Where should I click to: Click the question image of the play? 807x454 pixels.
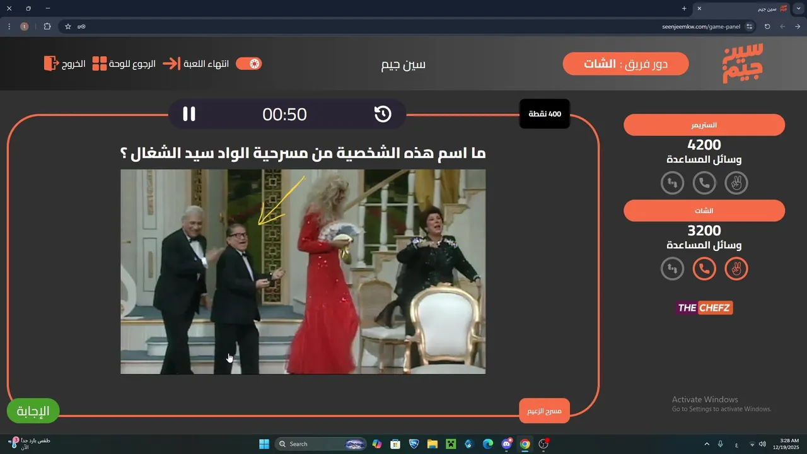point(303,272)
